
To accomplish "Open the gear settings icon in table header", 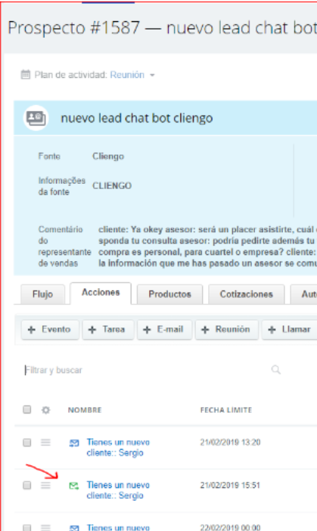I will (x=45, y=410).
